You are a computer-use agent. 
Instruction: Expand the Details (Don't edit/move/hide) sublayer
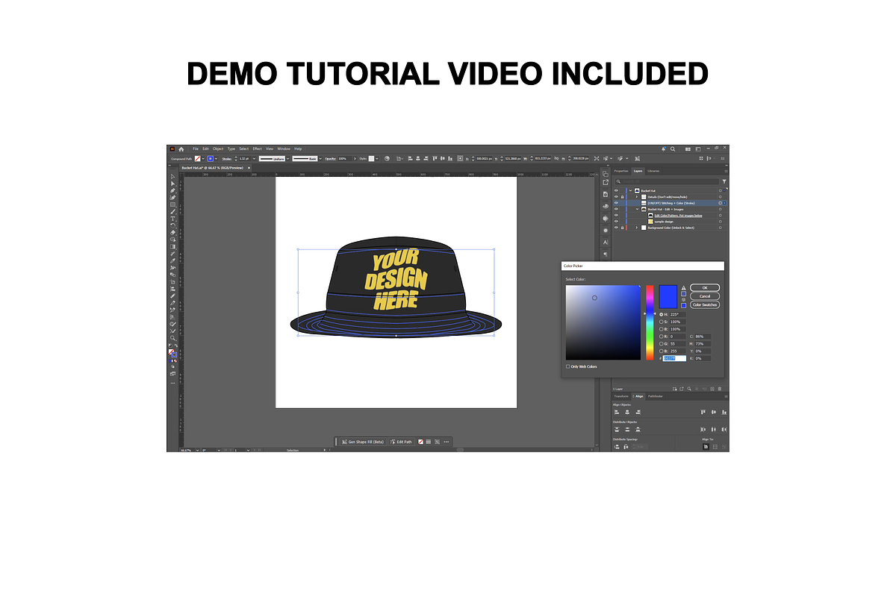637,196
